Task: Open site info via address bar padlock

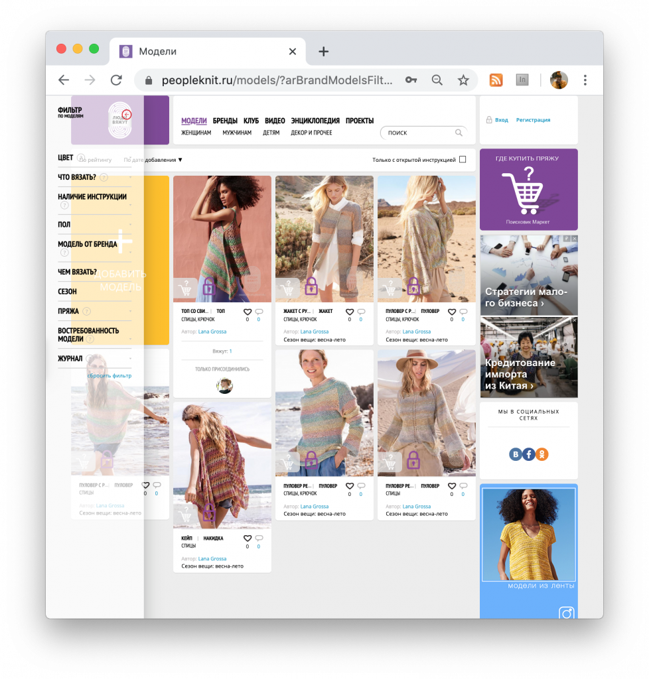Action: [149, 80]
